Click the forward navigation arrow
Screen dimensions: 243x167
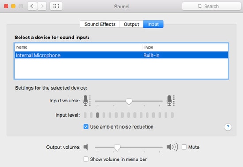coord(42,6)
